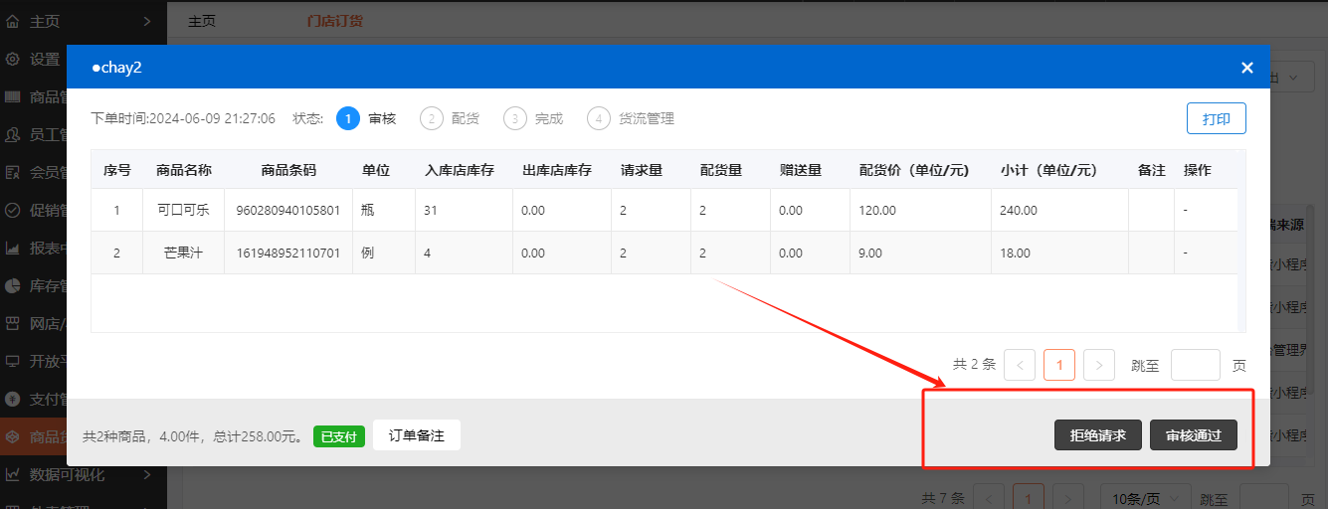
Task: Click the 报表 bar chart icon in sidebar
Action: (x=13, y=248)
